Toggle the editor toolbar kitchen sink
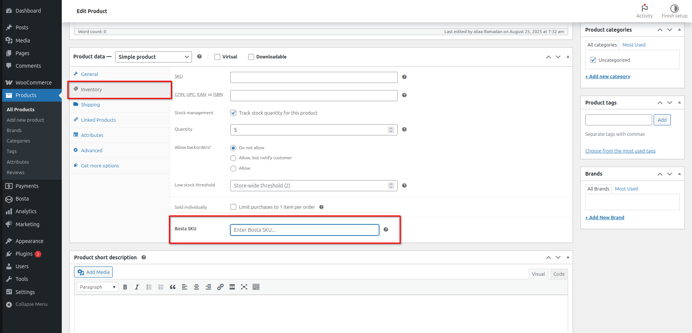The image size is (692, 333). 256,287
